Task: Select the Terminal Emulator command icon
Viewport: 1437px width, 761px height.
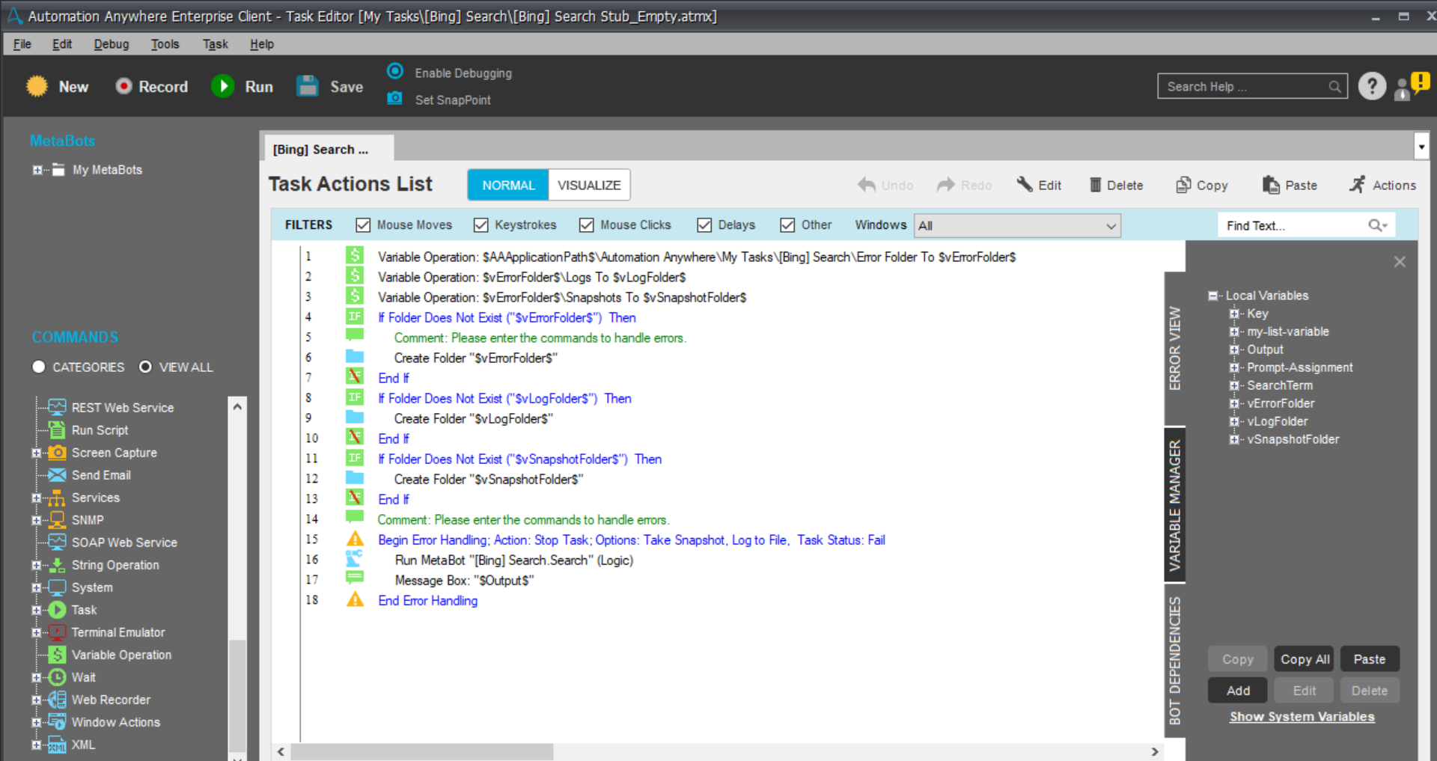Action: 57,632
